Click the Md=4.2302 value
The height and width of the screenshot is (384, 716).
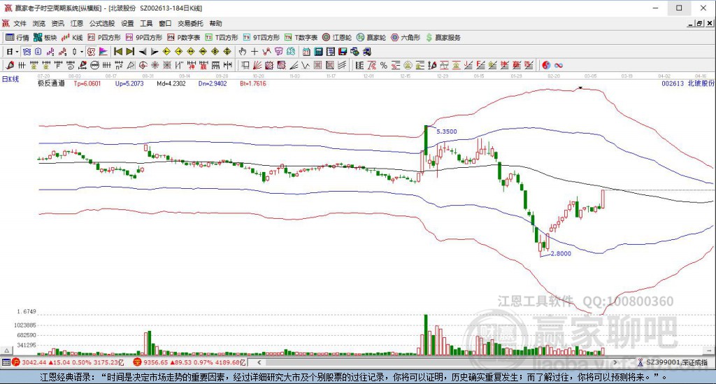coord(171,83)
